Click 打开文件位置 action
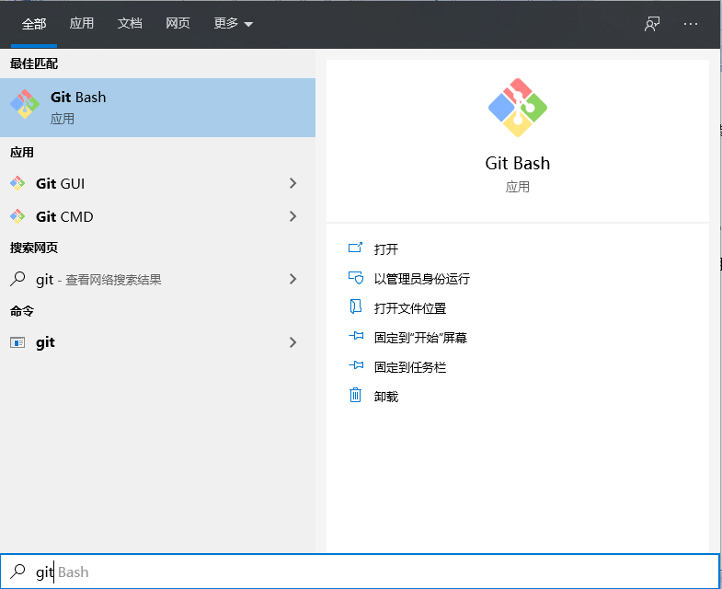The width and height of the screenshot is (722, 589). 409,308
